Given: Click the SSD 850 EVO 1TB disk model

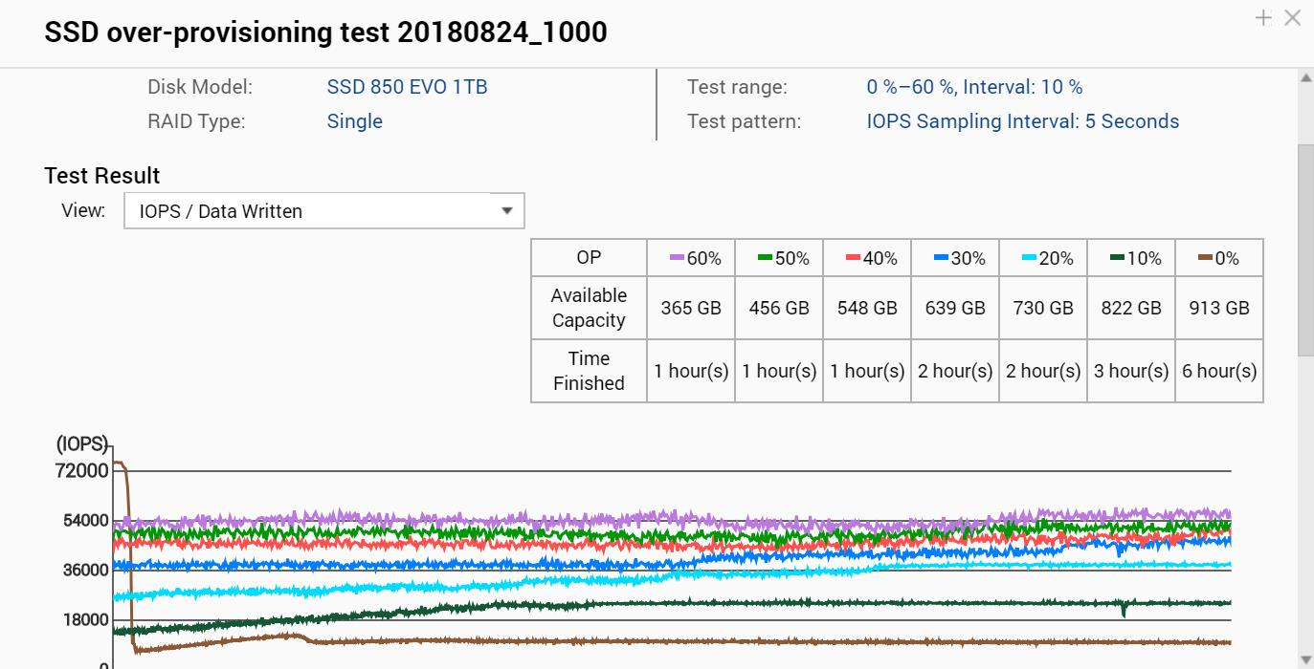Looking at the screenshot, I should point(407,87).
